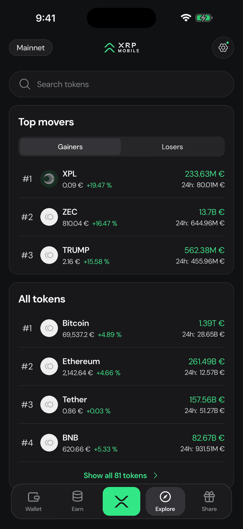Focus the Search tokens field
243x529 pixels.
pyautogui.click(x=122, y=84)
